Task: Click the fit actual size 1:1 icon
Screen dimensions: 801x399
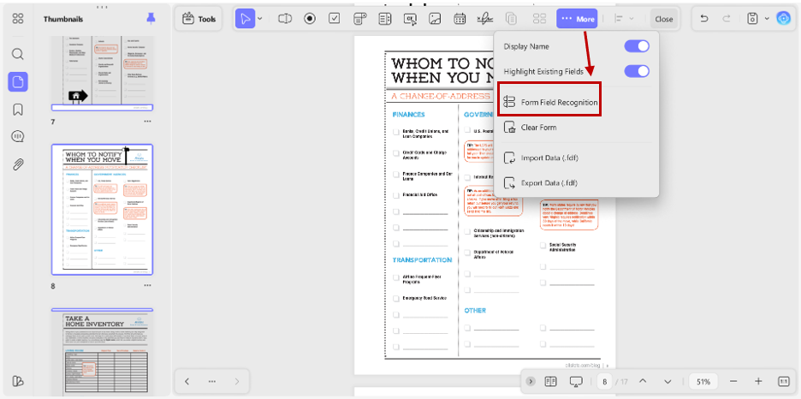Action: [x=784, y=382]
